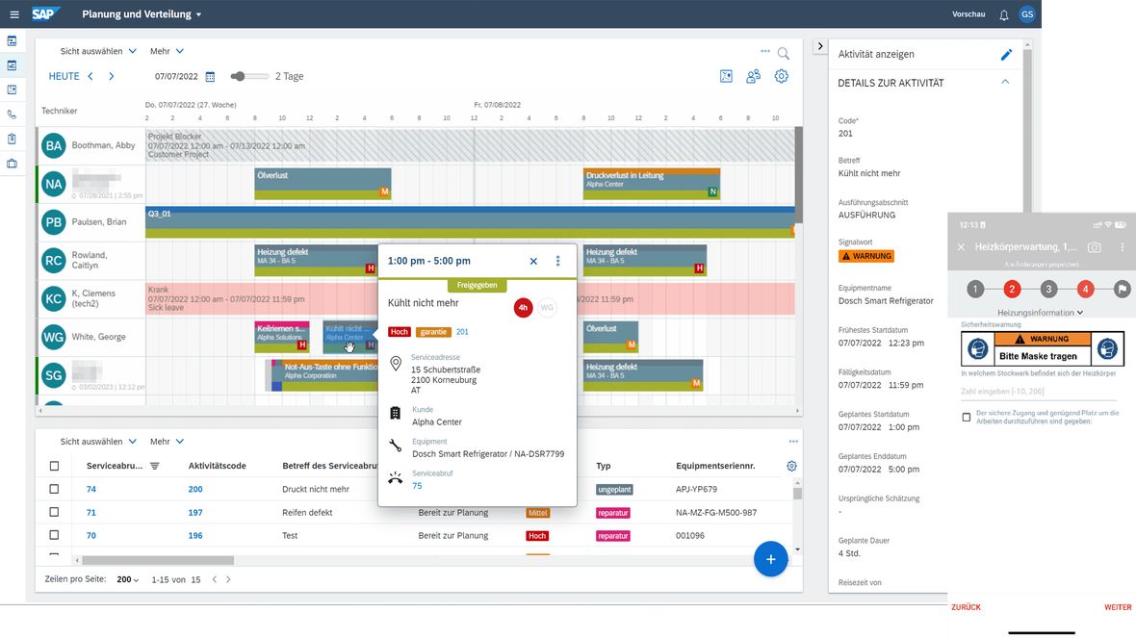Open the map view icon

coord(726,76)
